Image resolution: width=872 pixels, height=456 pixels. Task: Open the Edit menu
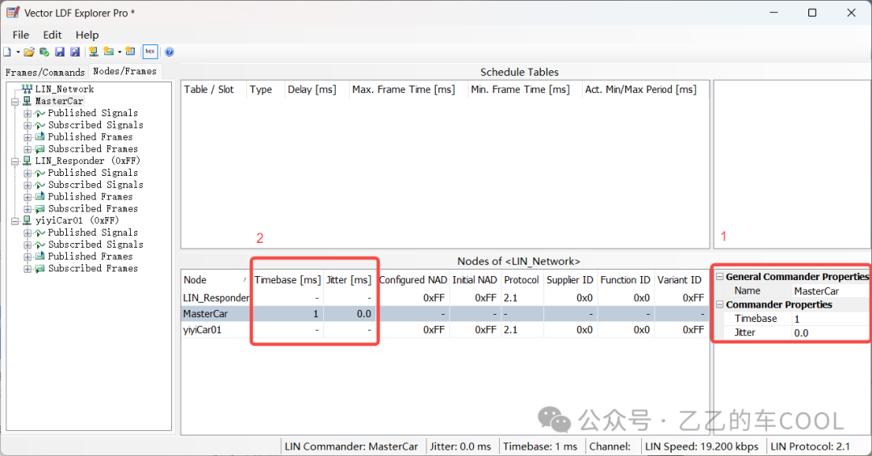coord(52,35)
